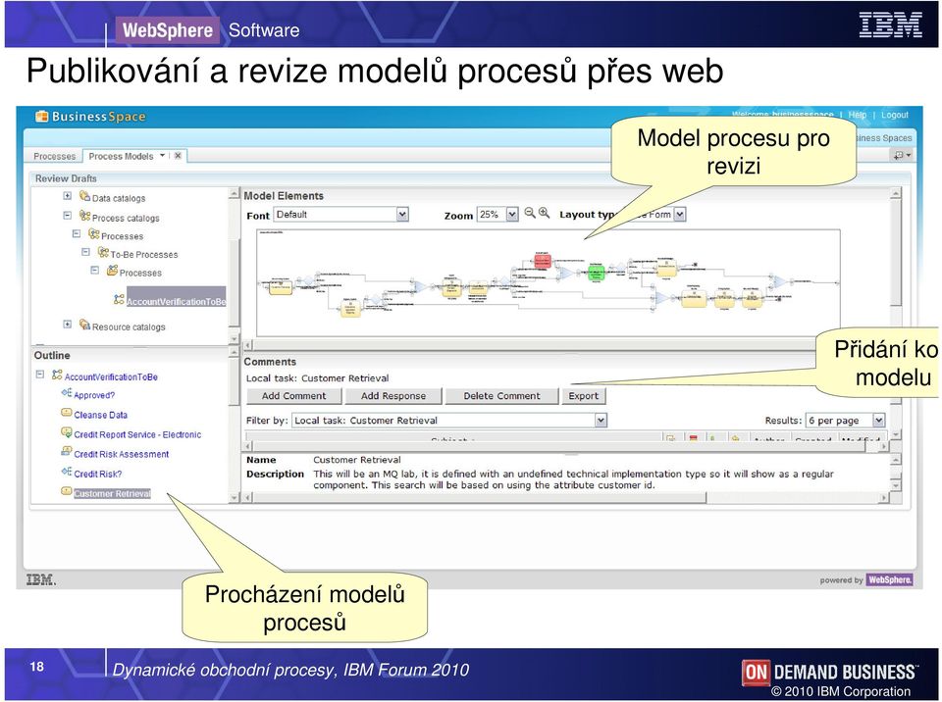Screen dimensions: 942x702
Task: Click the AccountVerificationToBe icon in Outline
Action: coord(57,375)
